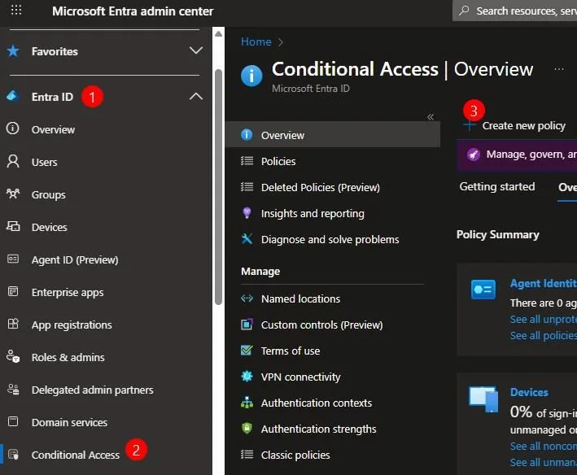Click the App registrations icon
577x475 pixels.
click(13, 324)
